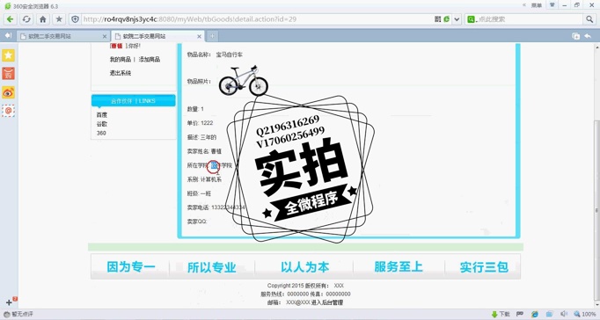Switch to the first 软院二手交易网站 tab
600x320 pixels.
coord(63,36)
